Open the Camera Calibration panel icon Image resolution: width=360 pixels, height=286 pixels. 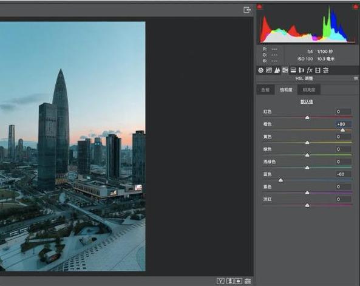click(318, 70)
